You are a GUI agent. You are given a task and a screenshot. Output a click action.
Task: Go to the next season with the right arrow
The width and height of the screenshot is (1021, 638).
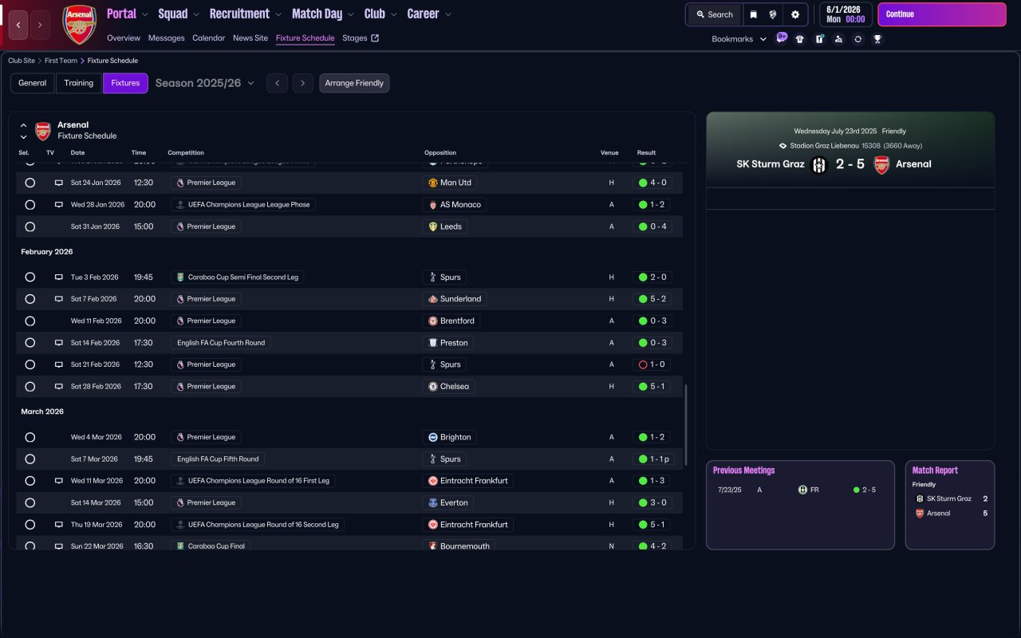pos(302,83)
